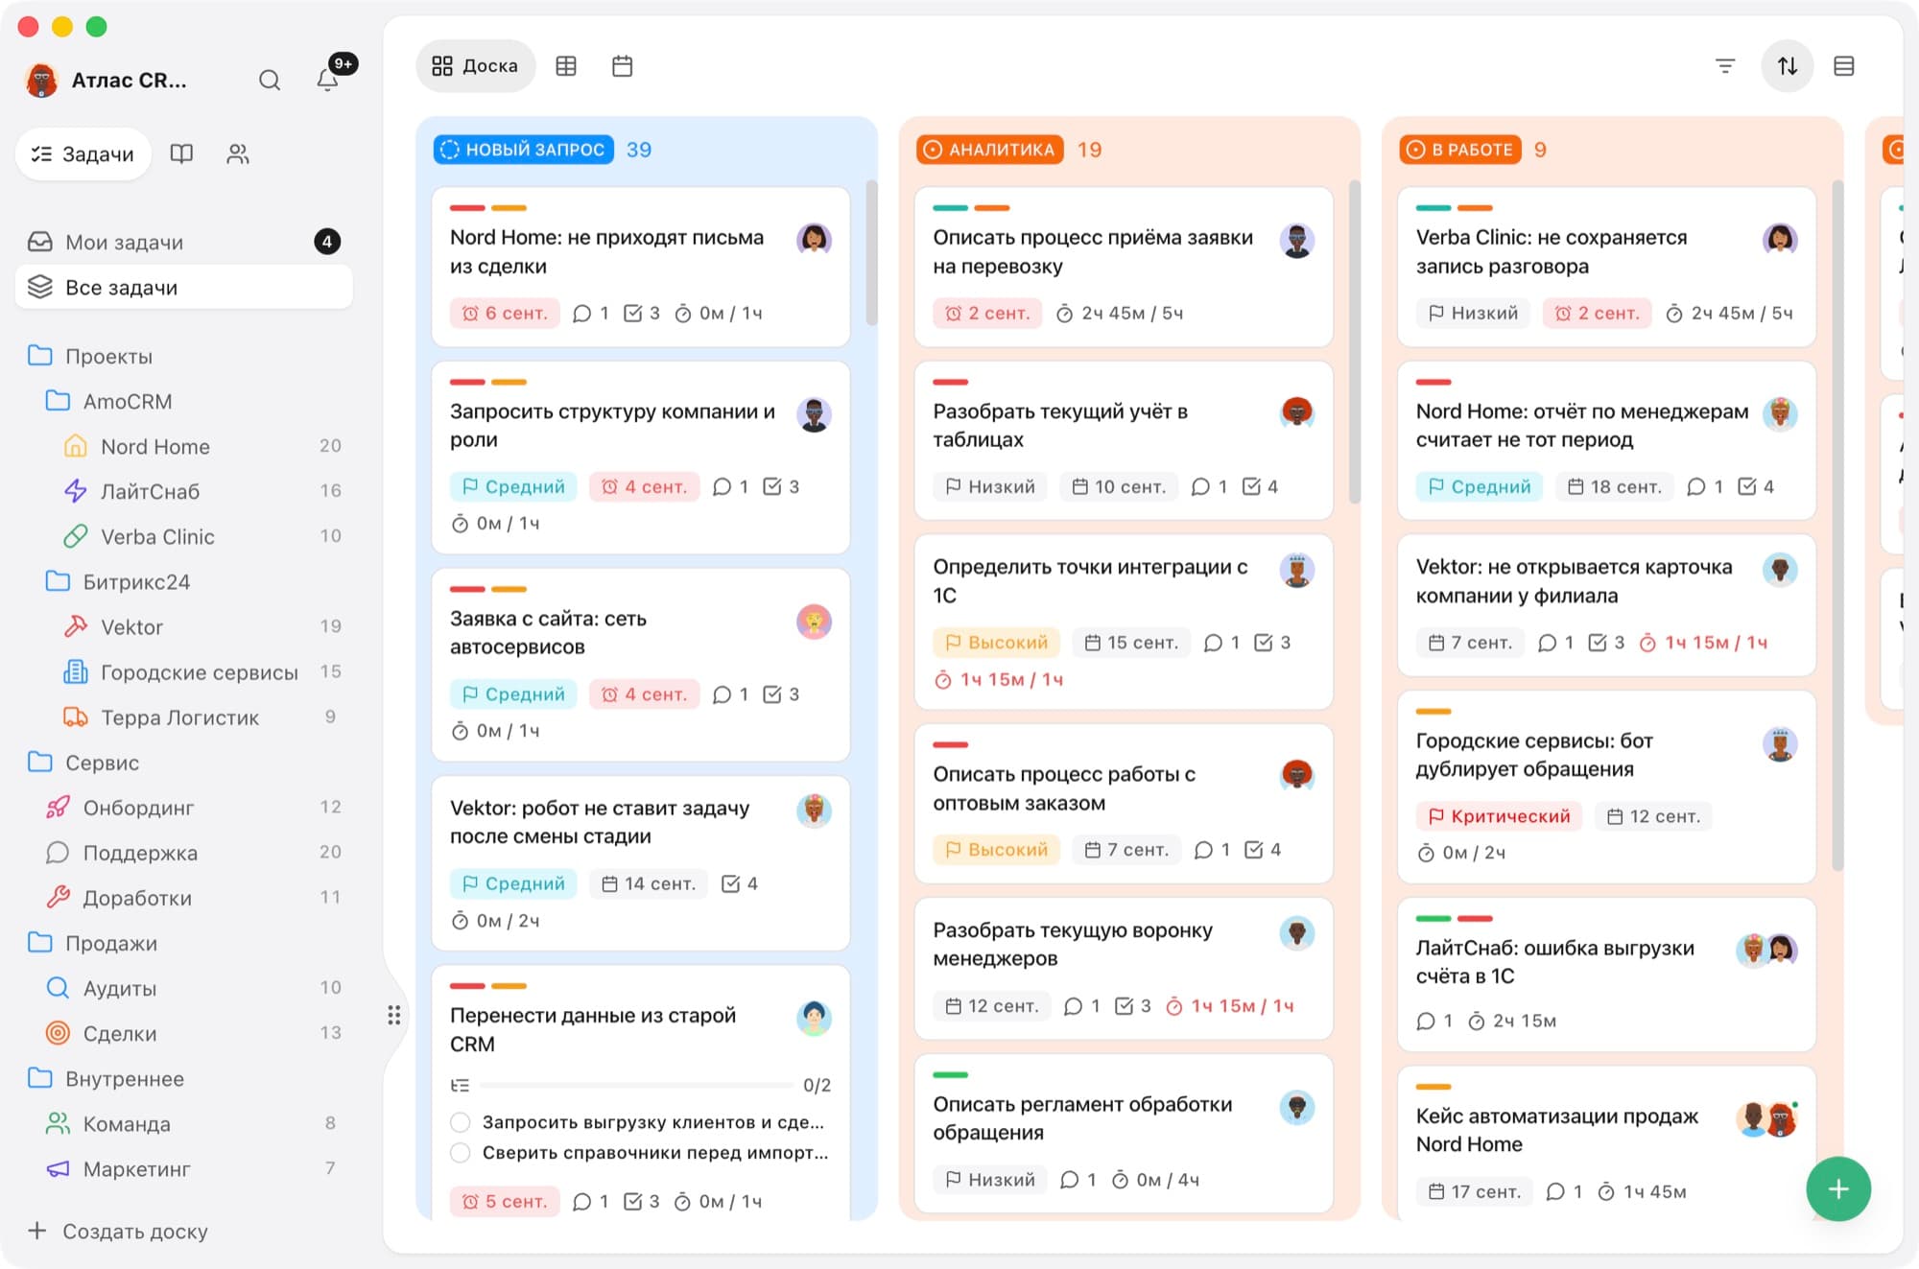Click the ЛайтСнаб lightning icon
This screenshot has width=1919, height=1269.
click(76, 491)
